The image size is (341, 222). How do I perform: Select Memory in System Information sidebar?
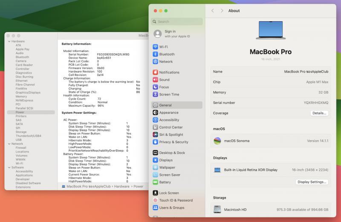coord(21,97)
